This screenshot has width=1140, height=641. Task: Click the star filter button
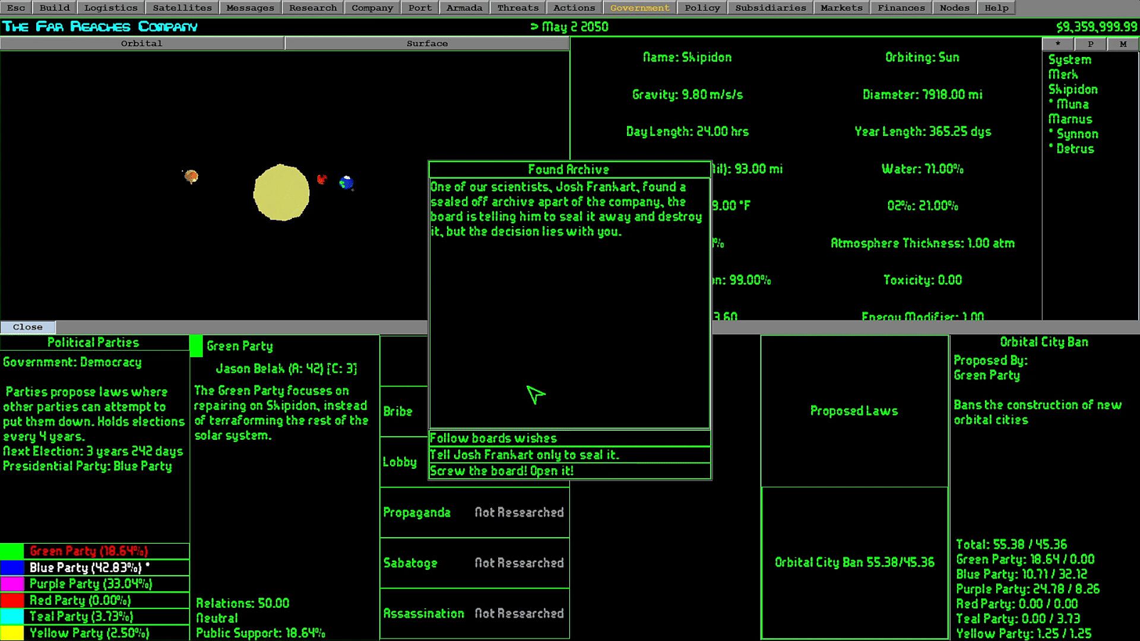point(1057,44)
